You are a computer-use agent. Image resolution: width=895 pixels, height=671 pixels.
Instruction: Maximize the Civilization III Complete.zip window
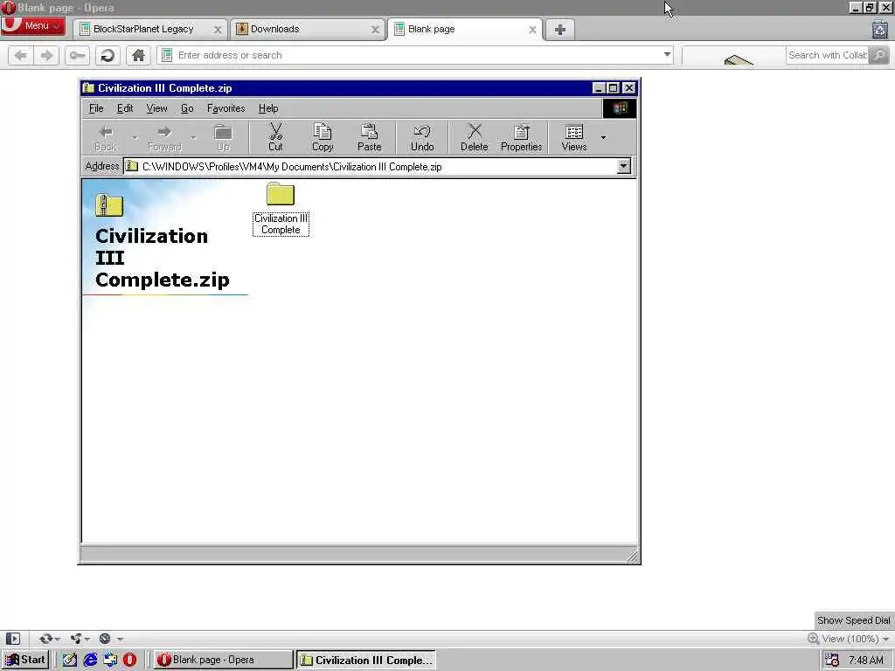point(613,88)
